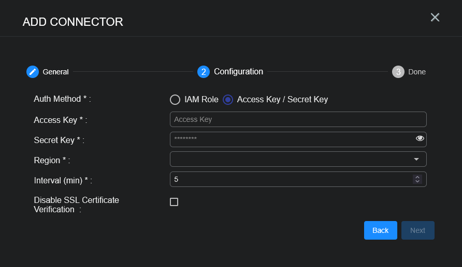This screenshot has height=267, width=462.
Task: Go to the General step label
Action: point(55,72)
